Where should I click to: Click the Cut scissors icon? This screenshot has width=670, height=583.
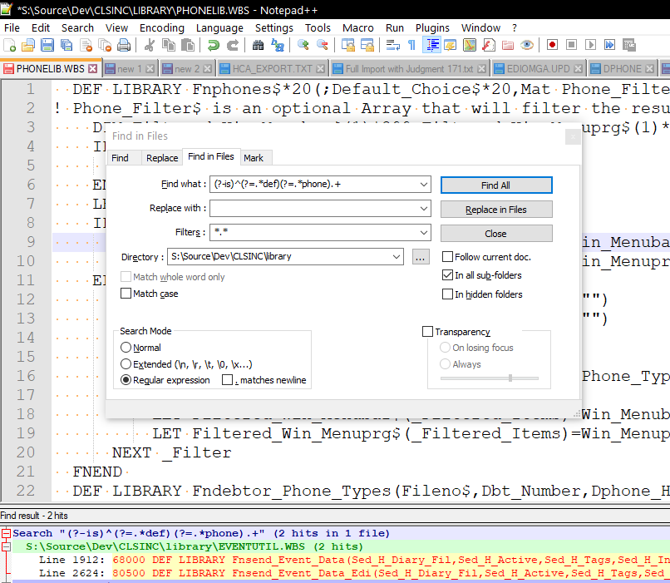tap(149, 45)
